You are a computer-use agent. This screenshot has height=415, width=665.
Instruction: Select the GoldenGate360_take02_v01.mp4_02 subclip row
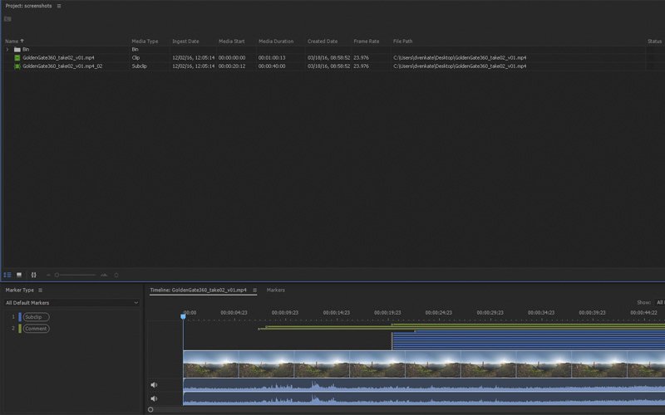coord(63,66)
